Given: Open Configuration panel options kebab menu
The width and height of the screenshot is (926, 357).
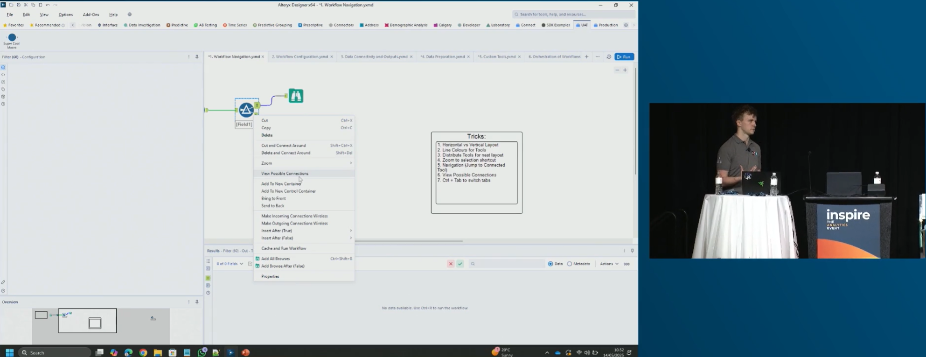Looking at the screenshot, I should click(x=189, y=57).
